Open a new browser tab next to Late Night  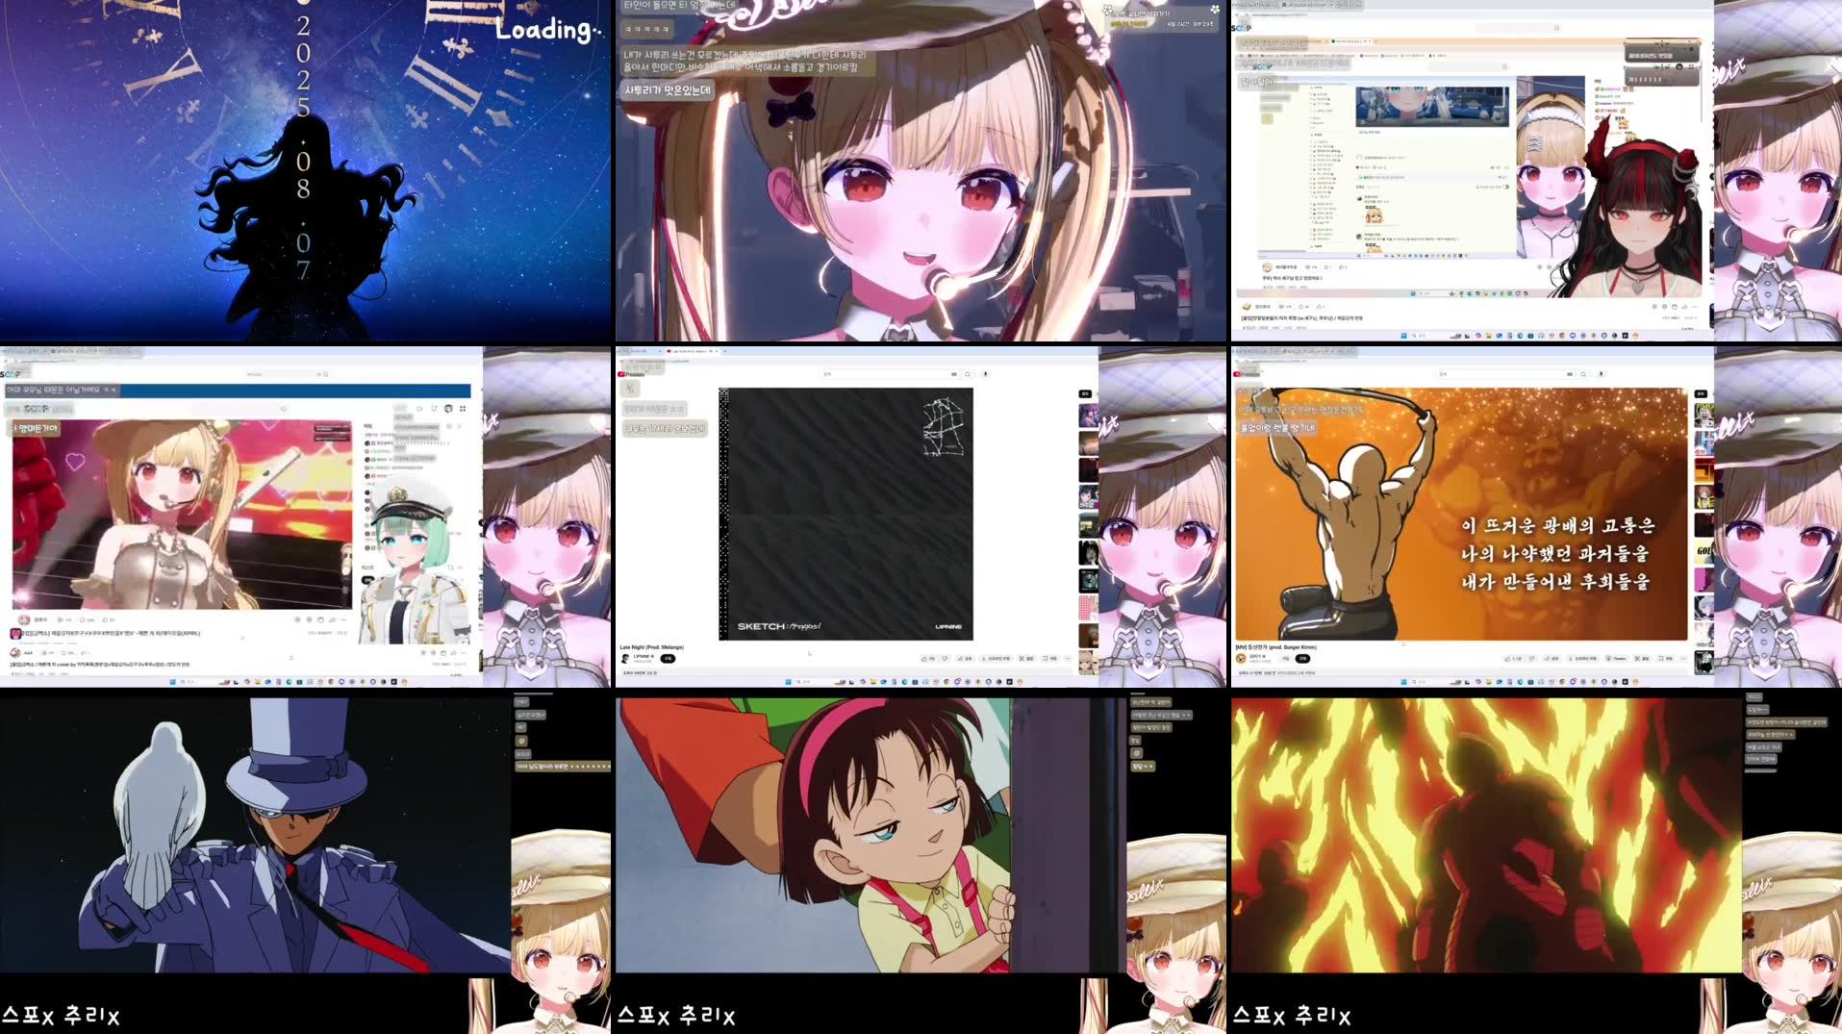click(x=725, y=351)
